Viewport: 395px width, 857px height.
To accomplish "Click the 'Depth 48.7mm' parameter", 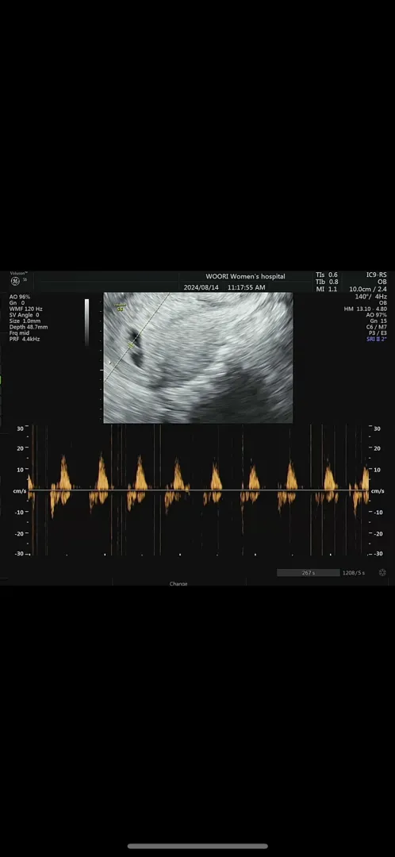I will pos(29,327).
